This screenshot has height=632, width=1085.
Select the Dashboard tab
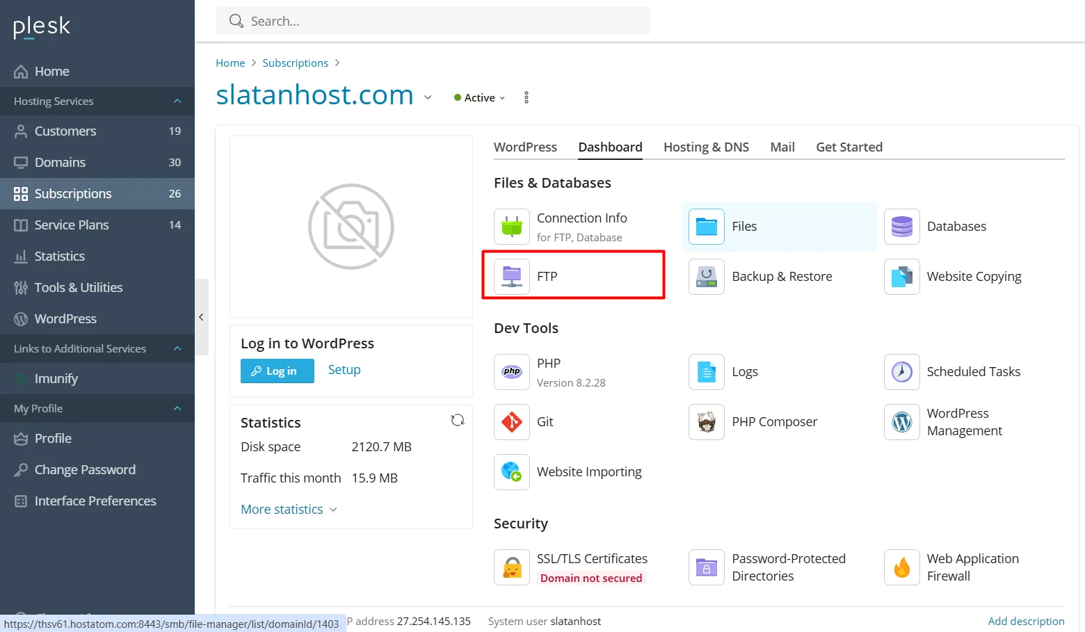point(610,147)
